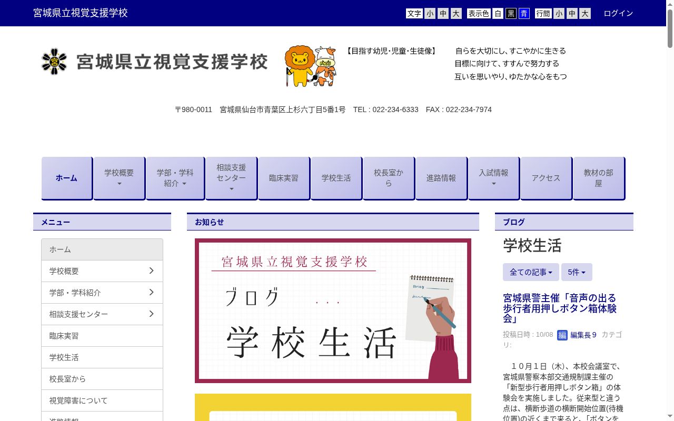The image size is (674, 421).
Task: Open the 学校概要 dropdown in navigation bar
Action: click(119, 178)
